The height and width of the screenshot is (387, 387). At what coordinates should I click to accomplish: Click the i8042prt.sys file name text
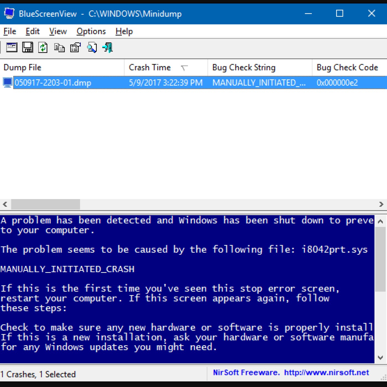pyautogui.click(x=334, y=250)
